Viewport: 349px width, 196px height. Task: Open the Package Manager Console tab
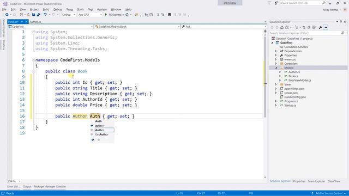pyautogui.click(x=50, y=186)
